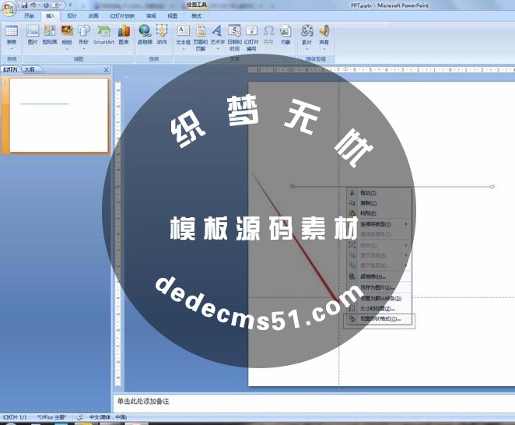Close the slides thumbnail pane
This screenshot has width=515, height=425.
pos(107,70)
